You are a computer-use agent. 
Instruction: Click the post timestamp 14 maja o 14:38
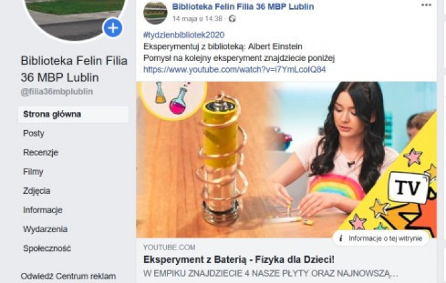click(197, 19)
